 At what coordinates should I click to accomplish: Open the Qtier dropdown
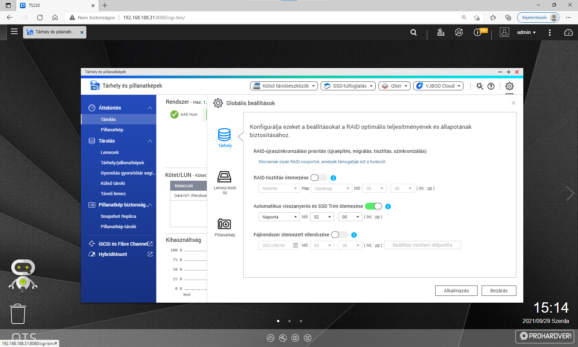pyautogui.click(x=394, y=86)
